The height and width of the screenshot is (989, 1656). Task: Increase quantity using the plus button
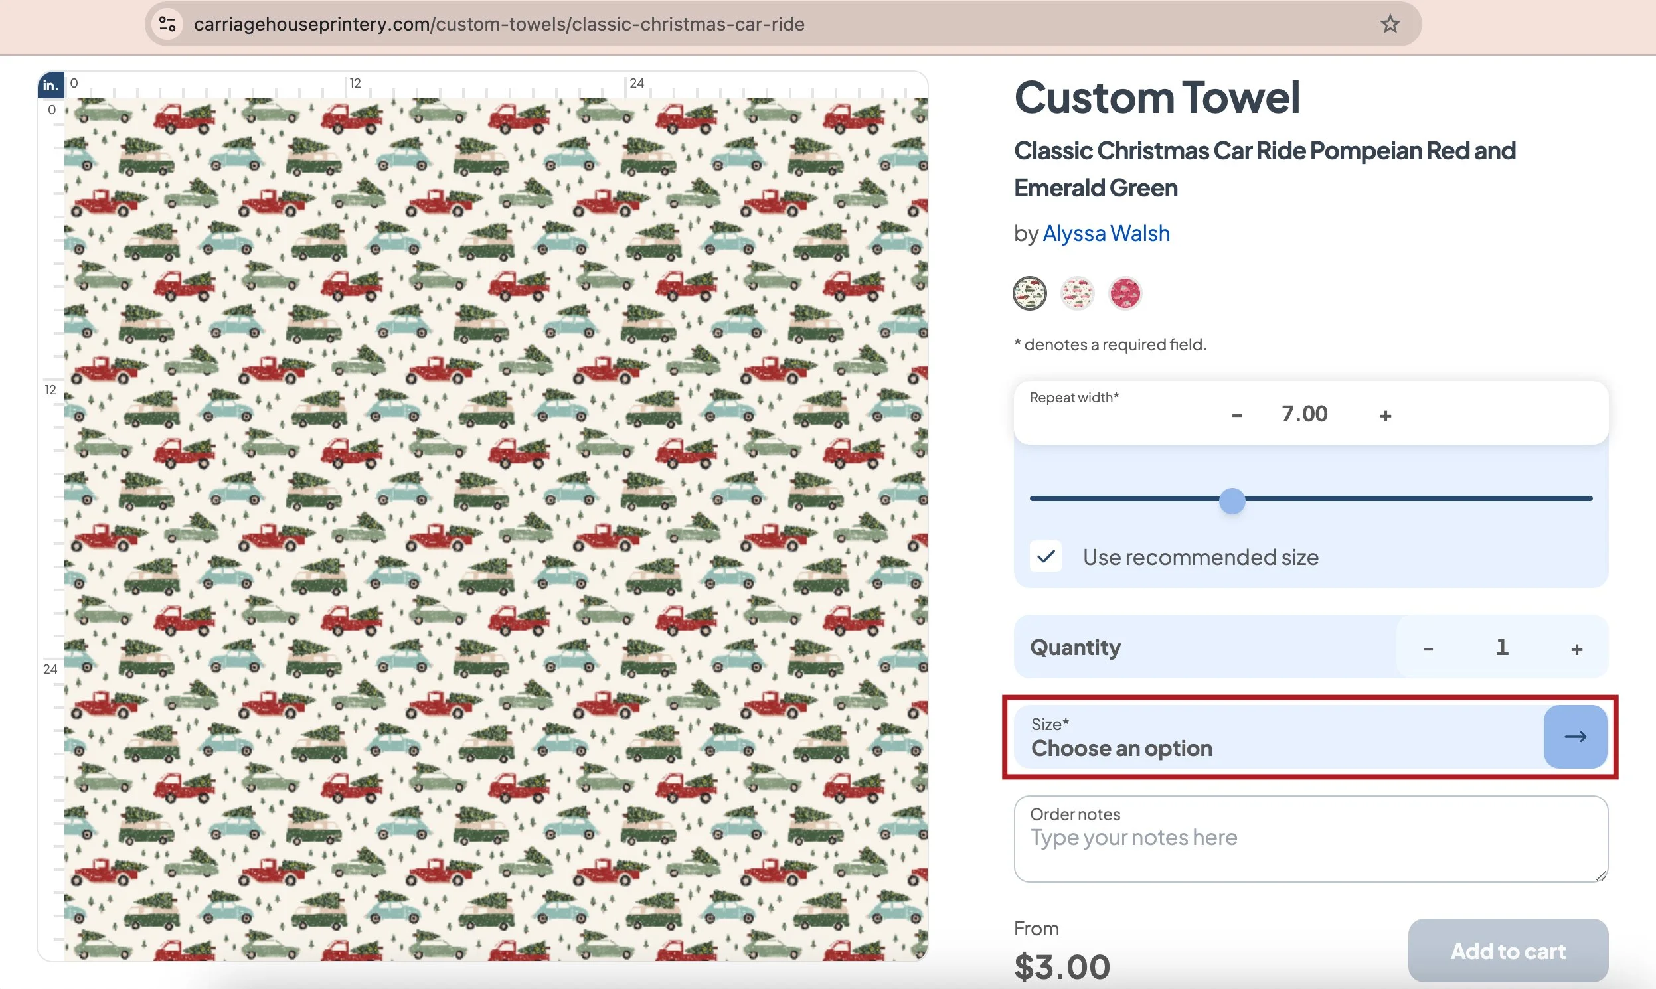pos(1576,648)
